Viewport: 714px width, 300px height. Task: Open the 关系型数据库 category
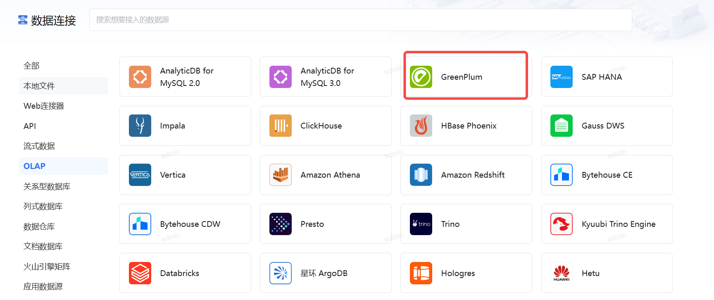point(47,186)
